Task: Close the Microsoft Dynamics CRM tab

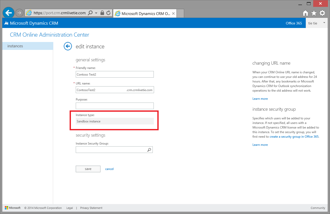Action: [173, 13]
